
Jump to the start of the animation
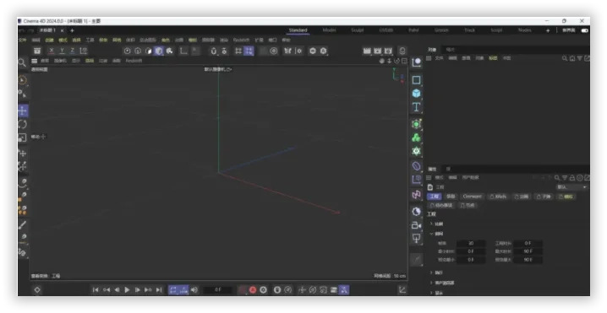96,290
